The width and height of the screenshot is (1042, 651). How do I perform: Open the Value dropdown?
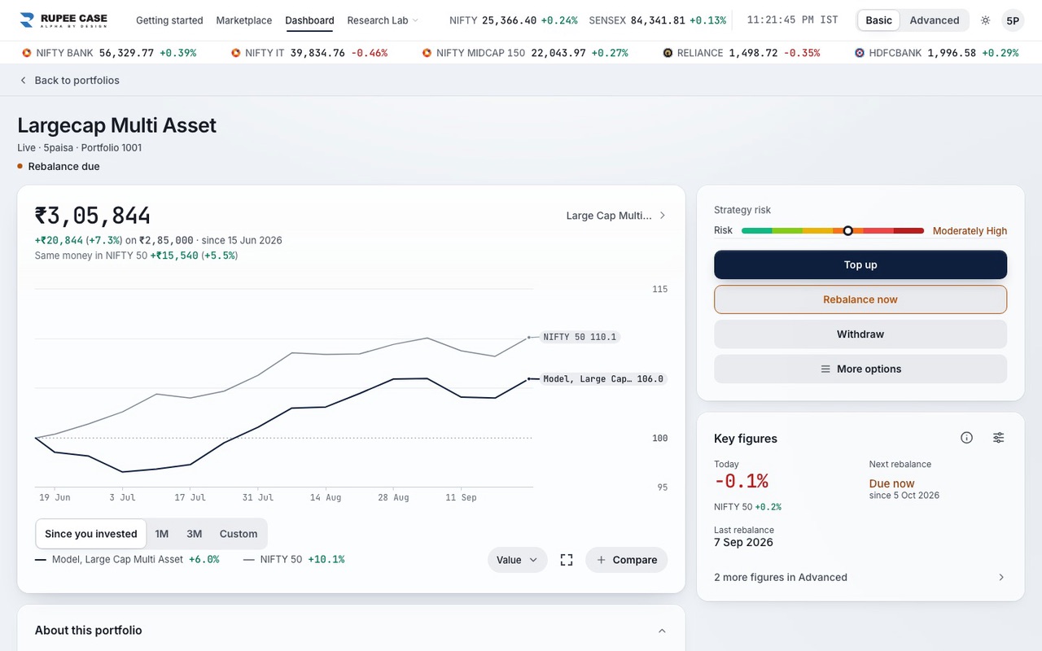click(518, 560)
